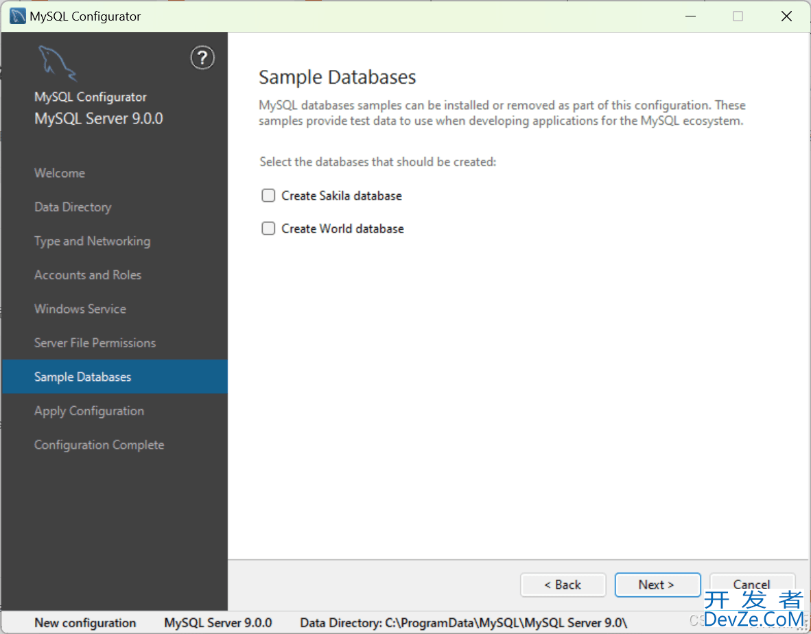Click 'MySQL Server 9.0.0' in the status bar
The image size is (811, 634).
point(218,623)
